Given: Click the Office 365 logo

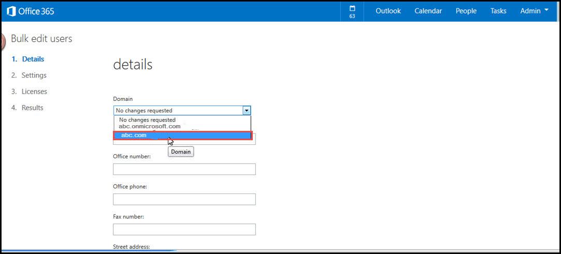Looking at the screenshot, I should (31, 11).
